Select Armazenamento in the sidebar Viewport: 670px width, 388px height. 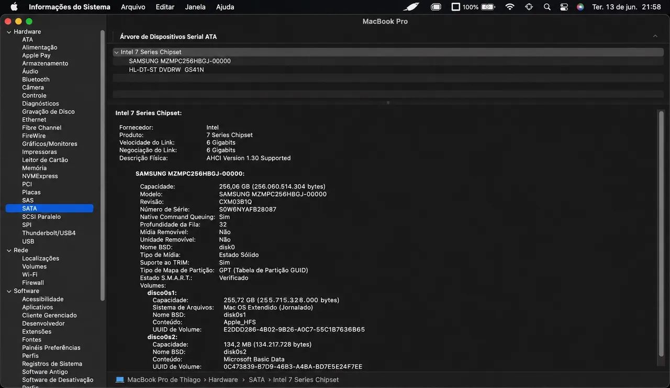point(45,63)
